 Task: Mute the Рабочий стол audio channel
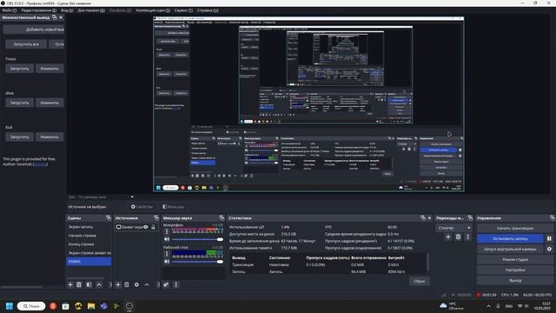click(167, 262)
